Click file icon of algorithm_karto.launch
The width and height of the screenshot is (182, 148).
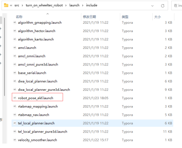(x=15, y=39)
